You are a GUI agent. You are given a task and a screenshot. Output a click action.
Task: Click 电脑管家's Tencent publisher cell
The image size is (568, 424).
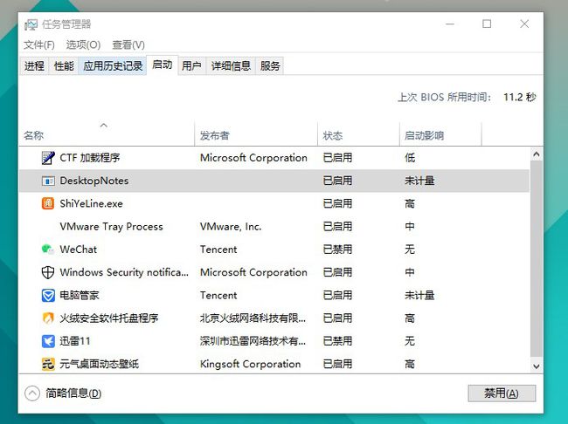[218, 295]
